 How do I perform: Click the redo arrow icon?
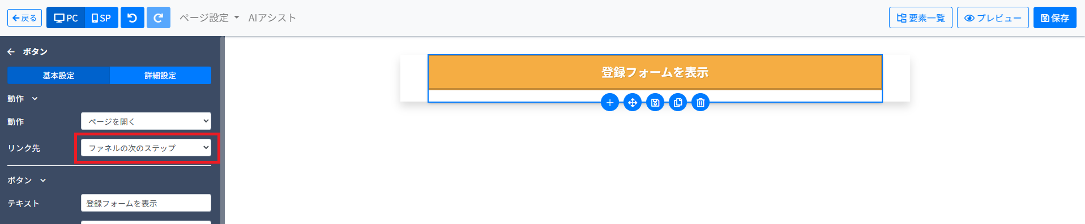pos(159,18)
